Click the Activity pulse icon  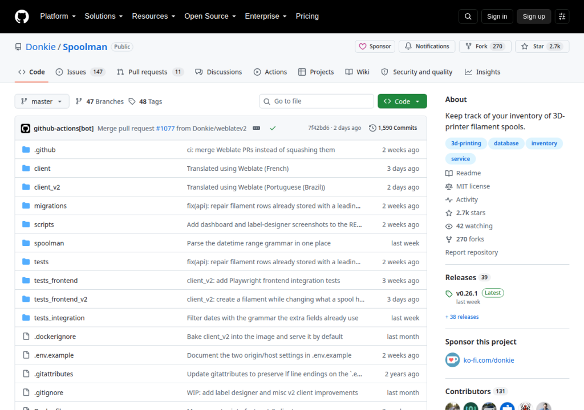(x=449, y=200)
